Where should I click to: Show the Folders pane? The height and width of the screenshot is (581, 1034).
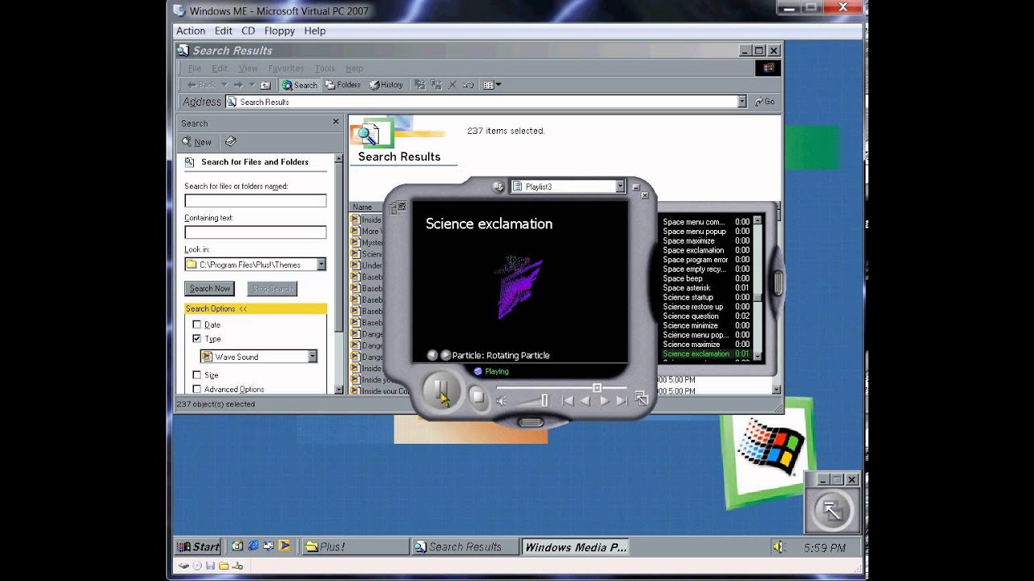(x=343, y=85)
